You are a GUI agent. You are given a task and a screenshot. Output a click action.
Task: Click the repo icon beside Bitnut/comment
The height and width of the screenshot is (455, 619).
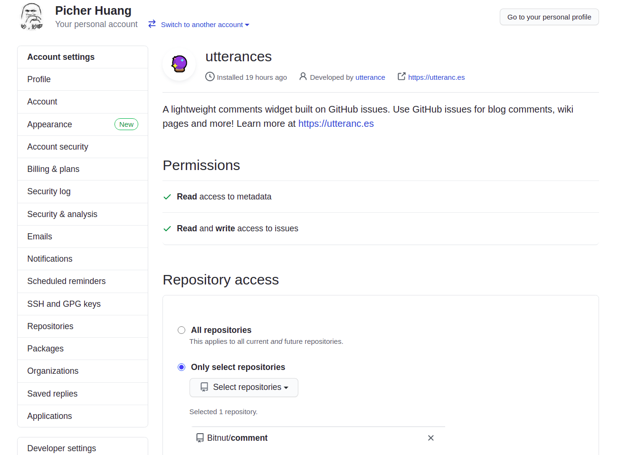point(200,438)
